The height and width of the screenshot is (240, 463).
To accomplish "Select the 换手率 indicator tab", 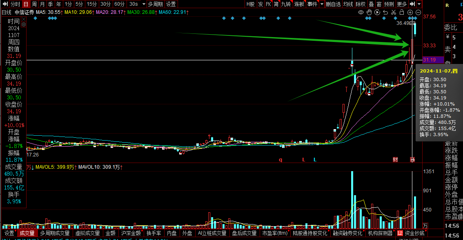I will (154, 233).
